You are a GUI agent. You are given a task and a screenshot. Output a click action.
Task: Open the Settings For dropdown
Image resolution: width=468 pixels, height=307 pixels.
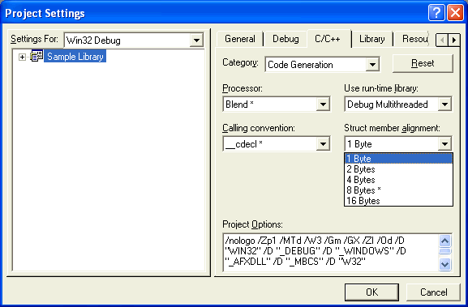click(x=196, y=41)
